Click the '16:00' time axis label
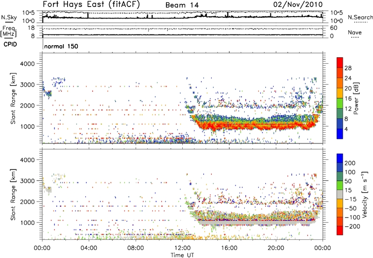The height and width of the screenshot is (258, 373). 229,248
